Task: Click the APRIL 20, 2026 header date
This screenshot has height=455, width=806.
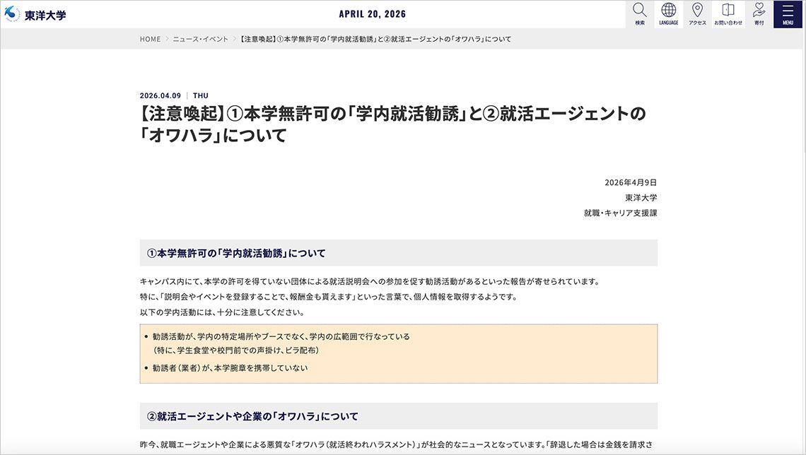Action: pyautogui.click(x=373, y=14)
